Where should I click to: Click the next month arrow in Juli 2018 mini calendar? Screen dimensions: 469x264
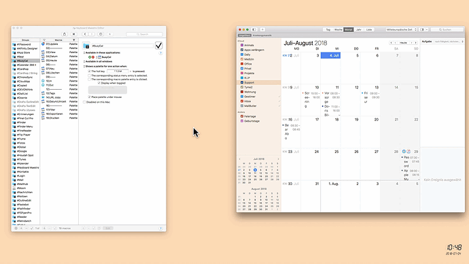(278, 159)
